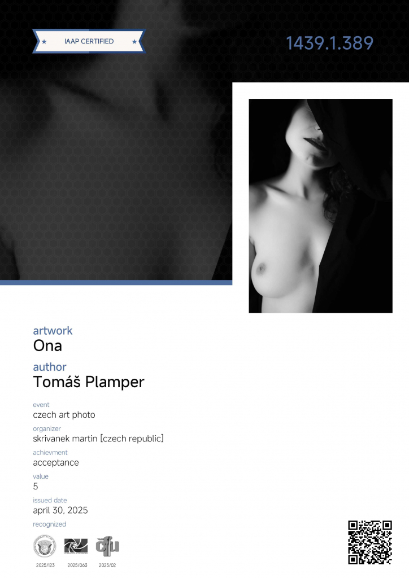The width and height of the screenshot is (409, 578).
Task: Click the left star on the certified badge
Action: click(x=44, y=42)
